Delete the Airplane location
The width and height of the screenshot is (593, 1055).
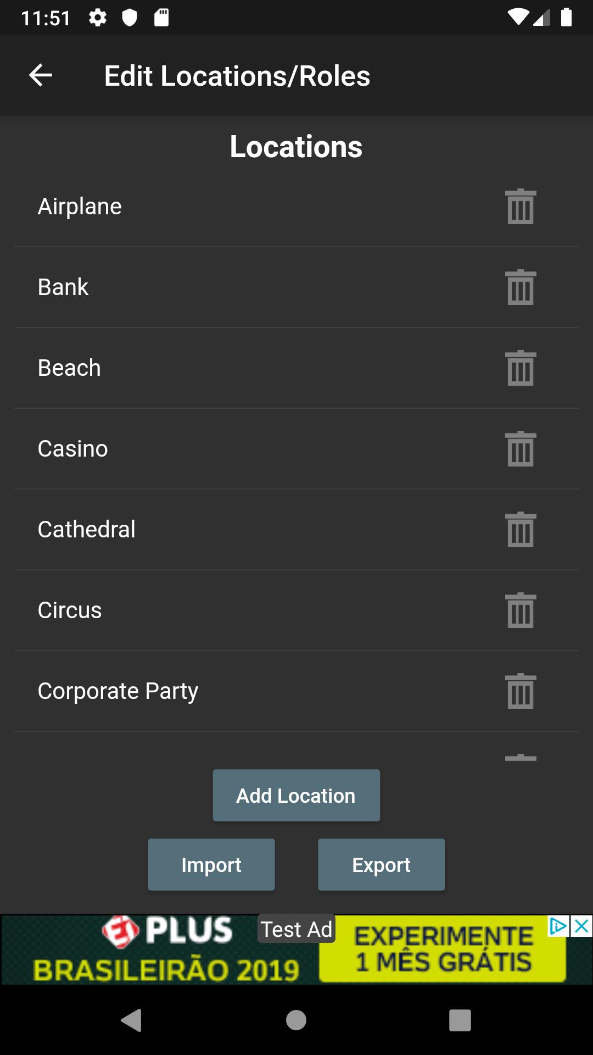(x=521, y=207)
